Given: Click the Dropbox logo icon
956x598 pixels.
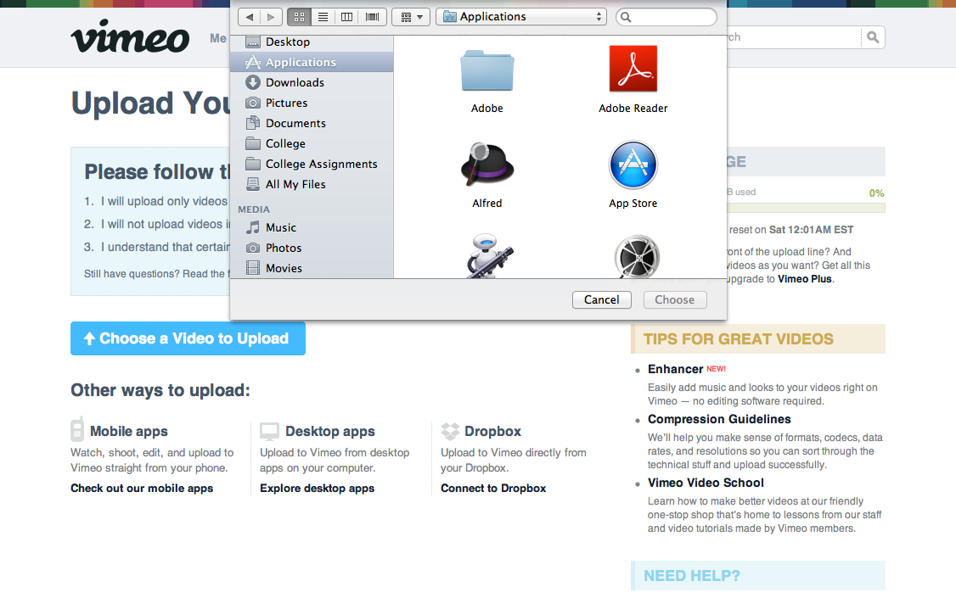Looking at the screenshot, I should coord(450,431).
